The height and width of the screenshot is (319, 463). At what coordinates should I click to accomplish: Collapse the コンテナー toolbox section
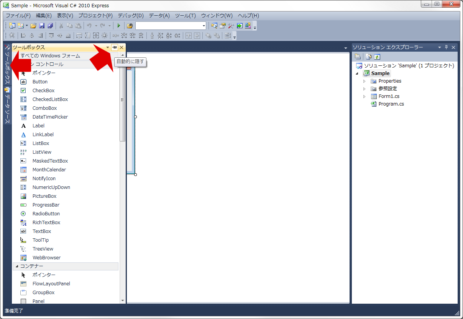point(17,266)
